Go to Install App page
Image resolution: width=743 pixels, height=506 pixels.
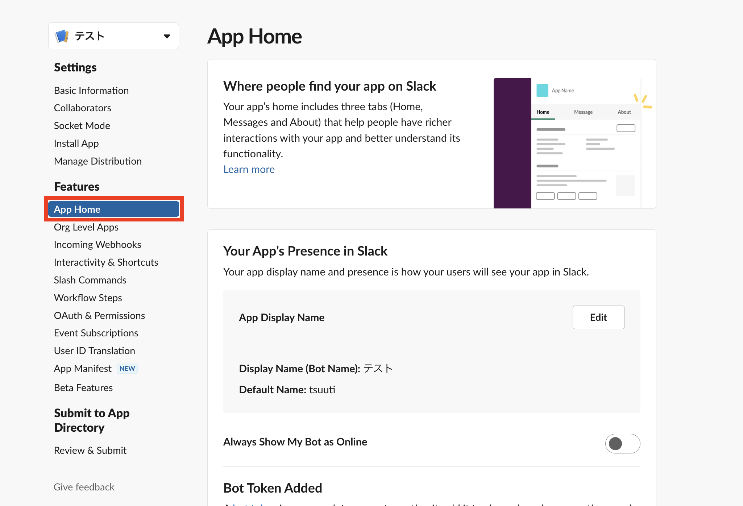[x=76, y=143]
